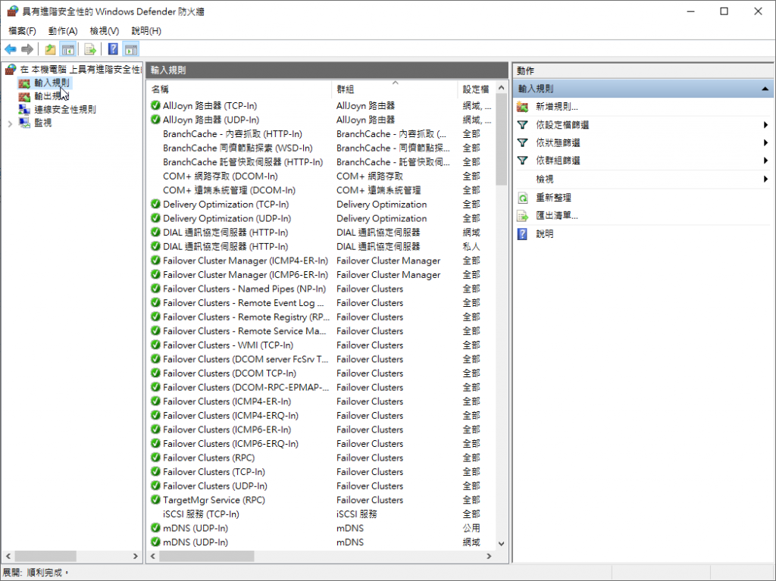Click tree pane horizontal scrollbar right arrow

pos(136,556)
